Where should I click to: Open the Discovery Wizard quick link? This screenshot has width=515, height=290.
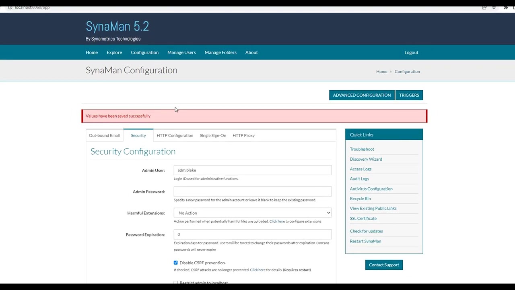point(366,159)
